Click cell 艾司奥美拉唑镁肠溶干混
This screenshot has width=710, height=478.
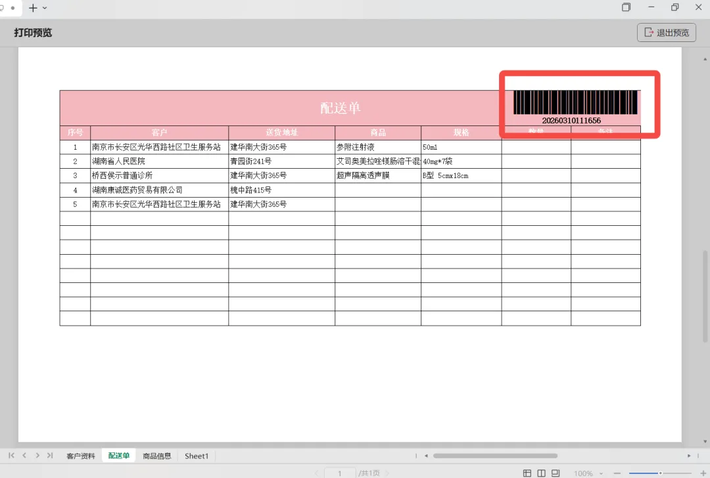tap(378, 162)
